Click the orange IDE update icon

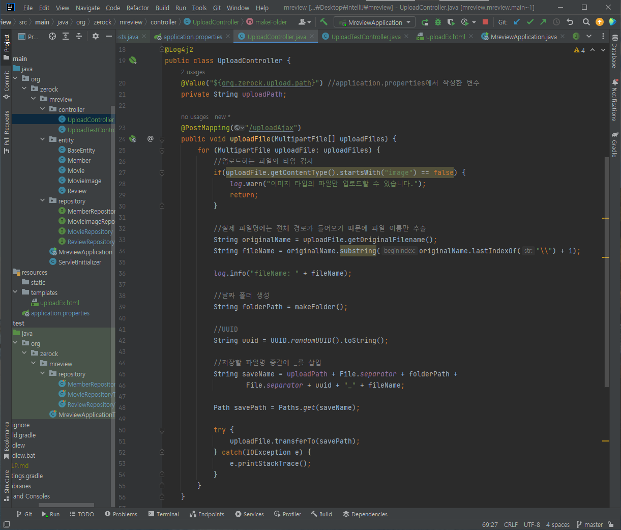tap(600, 22)
